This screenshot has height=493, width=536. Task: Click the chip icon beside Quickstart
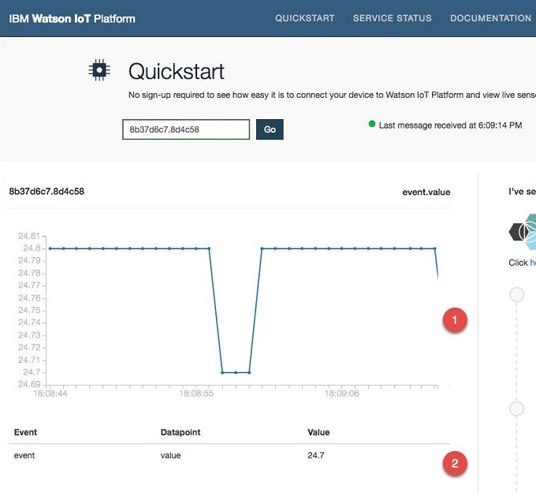point(99,70)
